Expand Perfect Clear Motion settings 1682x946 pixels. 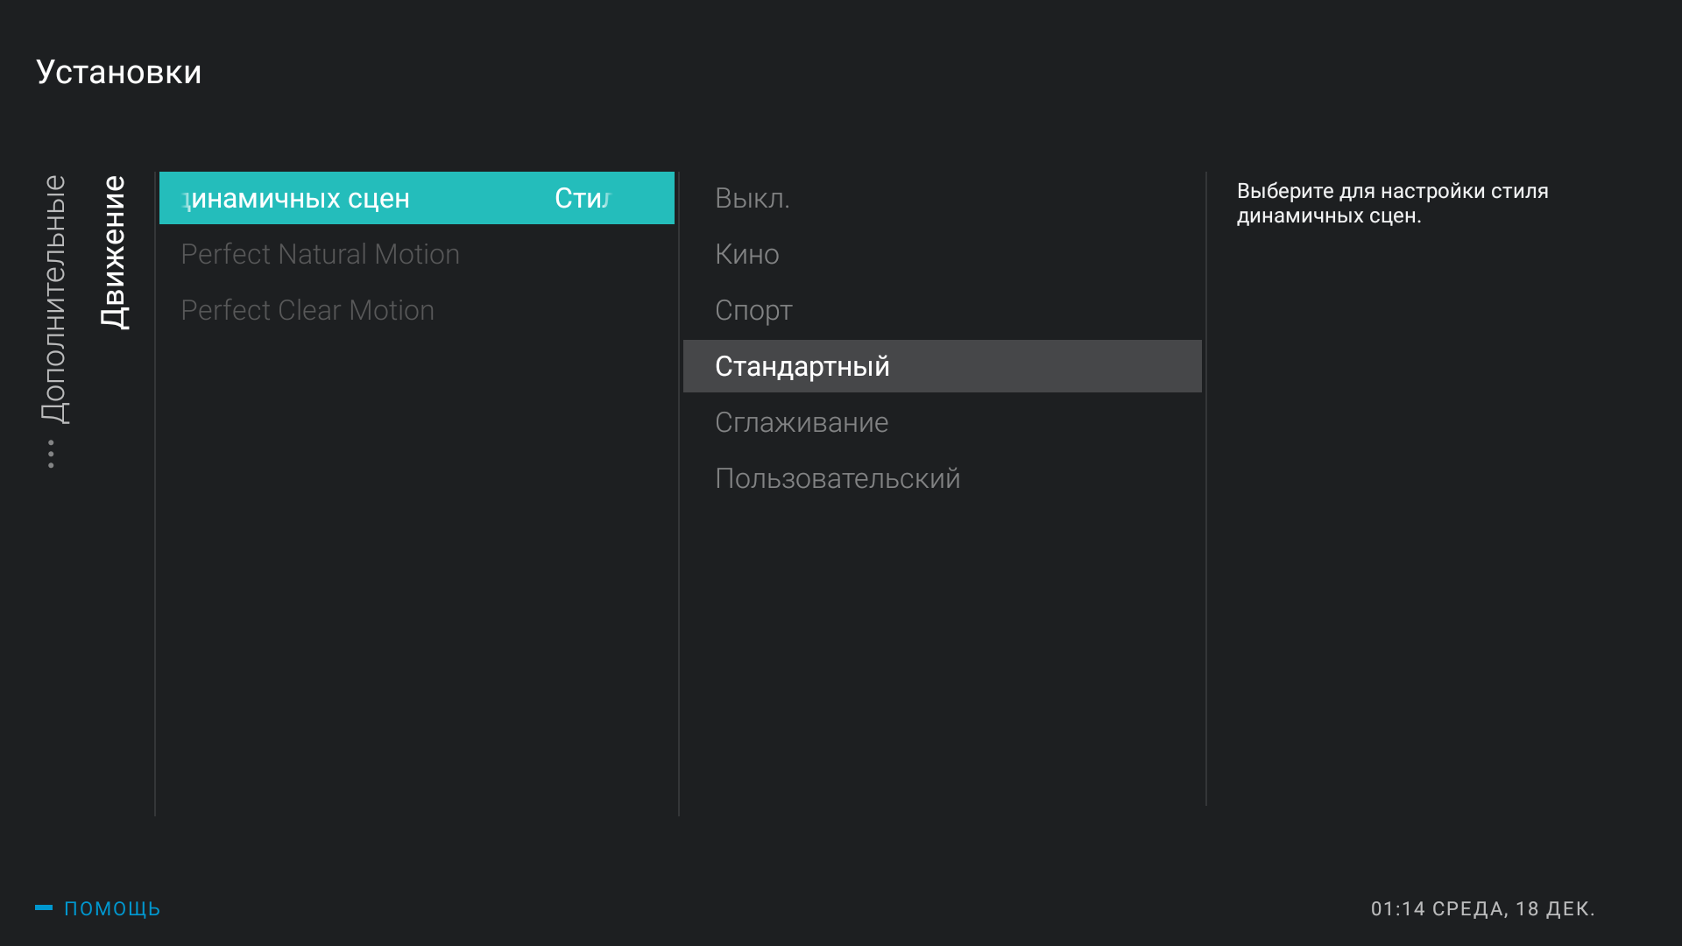tap(306, 308)
